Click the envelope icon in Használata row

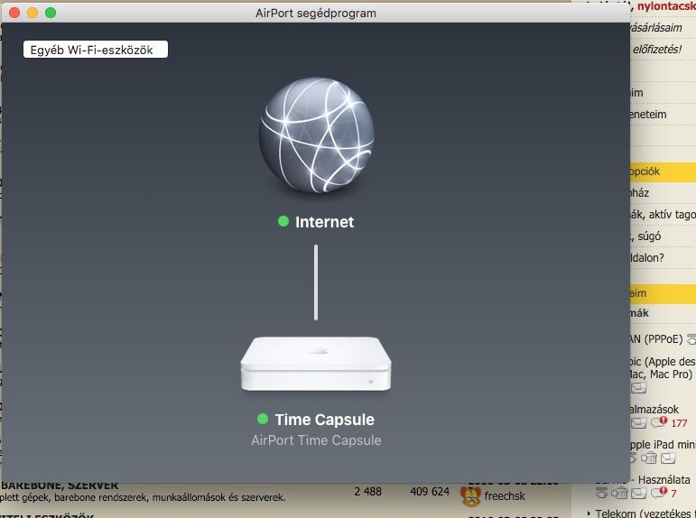coord(639,493)
